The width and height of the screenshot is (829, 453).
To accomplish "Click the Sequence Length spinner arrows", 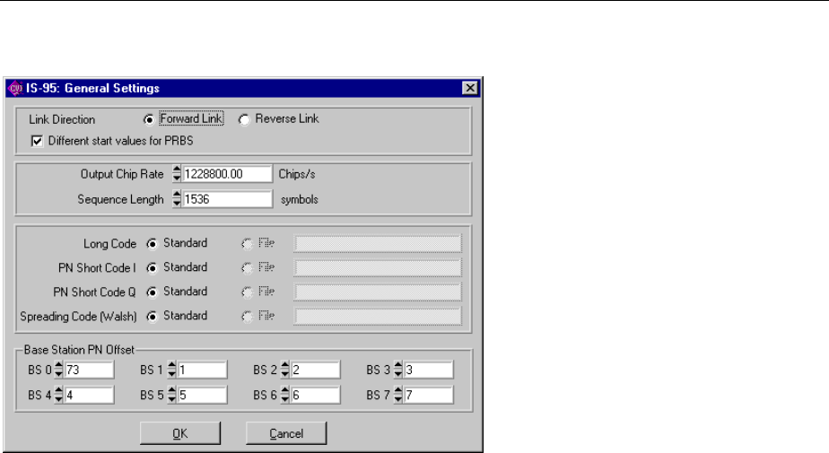I will 177,199.
